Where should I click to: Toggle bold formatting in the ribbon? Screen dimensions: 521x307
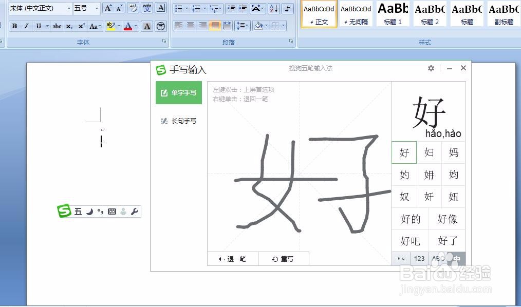tap(15, 26)
